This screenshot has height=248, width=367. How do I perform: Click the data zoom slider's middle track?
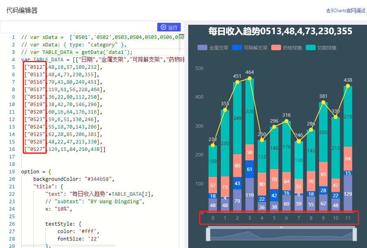282,234
